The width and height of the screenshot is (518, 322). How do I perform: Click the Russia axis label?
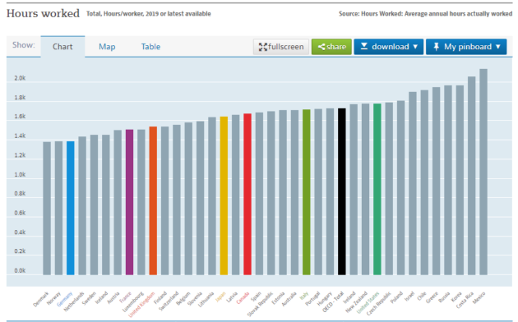[x=444, y=297]
